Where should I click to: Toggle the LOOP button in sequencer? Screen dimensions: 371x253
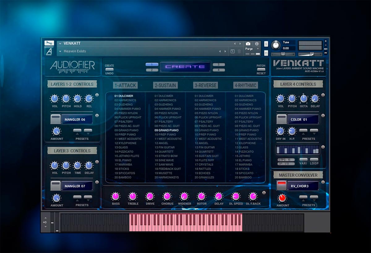coord(314,160)
